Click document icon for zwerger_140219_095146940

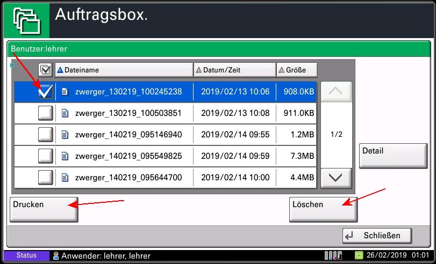65,135
